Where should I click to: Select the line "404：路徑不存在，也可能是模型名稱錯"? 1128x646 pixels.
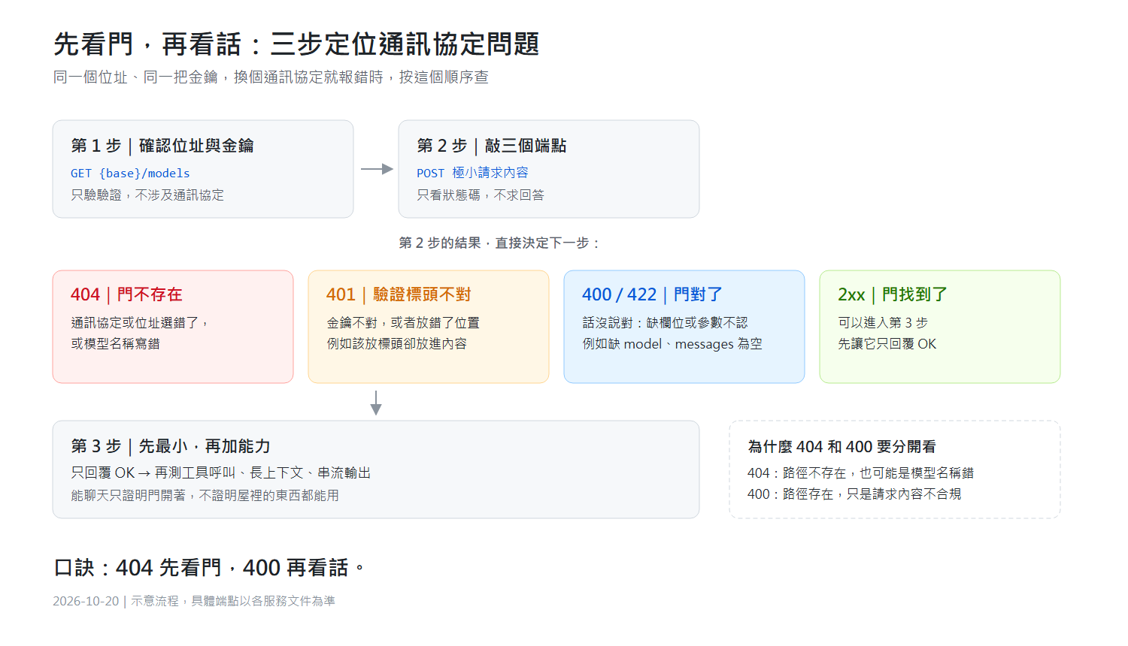pyautogui.click(x=860, y=473)
